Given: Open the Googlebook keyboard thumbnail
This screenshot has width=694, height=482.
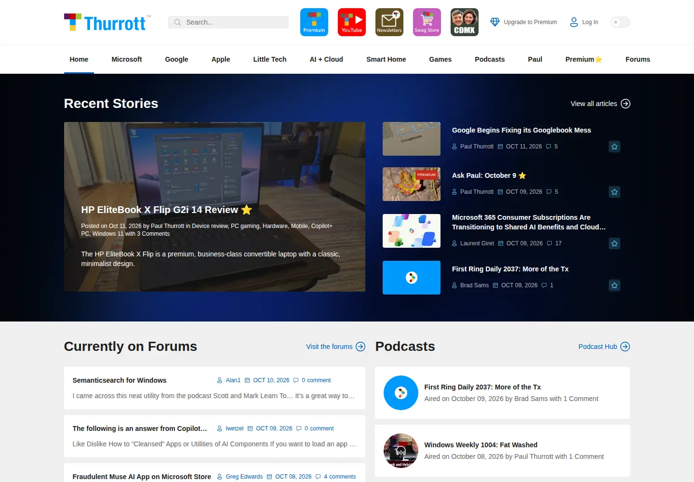Looking at the screenshot, I should tap(412, 139).
